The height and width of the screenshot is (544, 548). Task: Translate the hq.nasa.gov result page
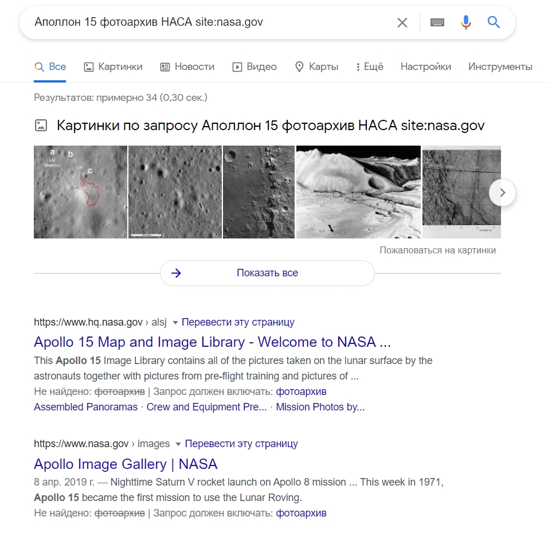pos(238,322)
